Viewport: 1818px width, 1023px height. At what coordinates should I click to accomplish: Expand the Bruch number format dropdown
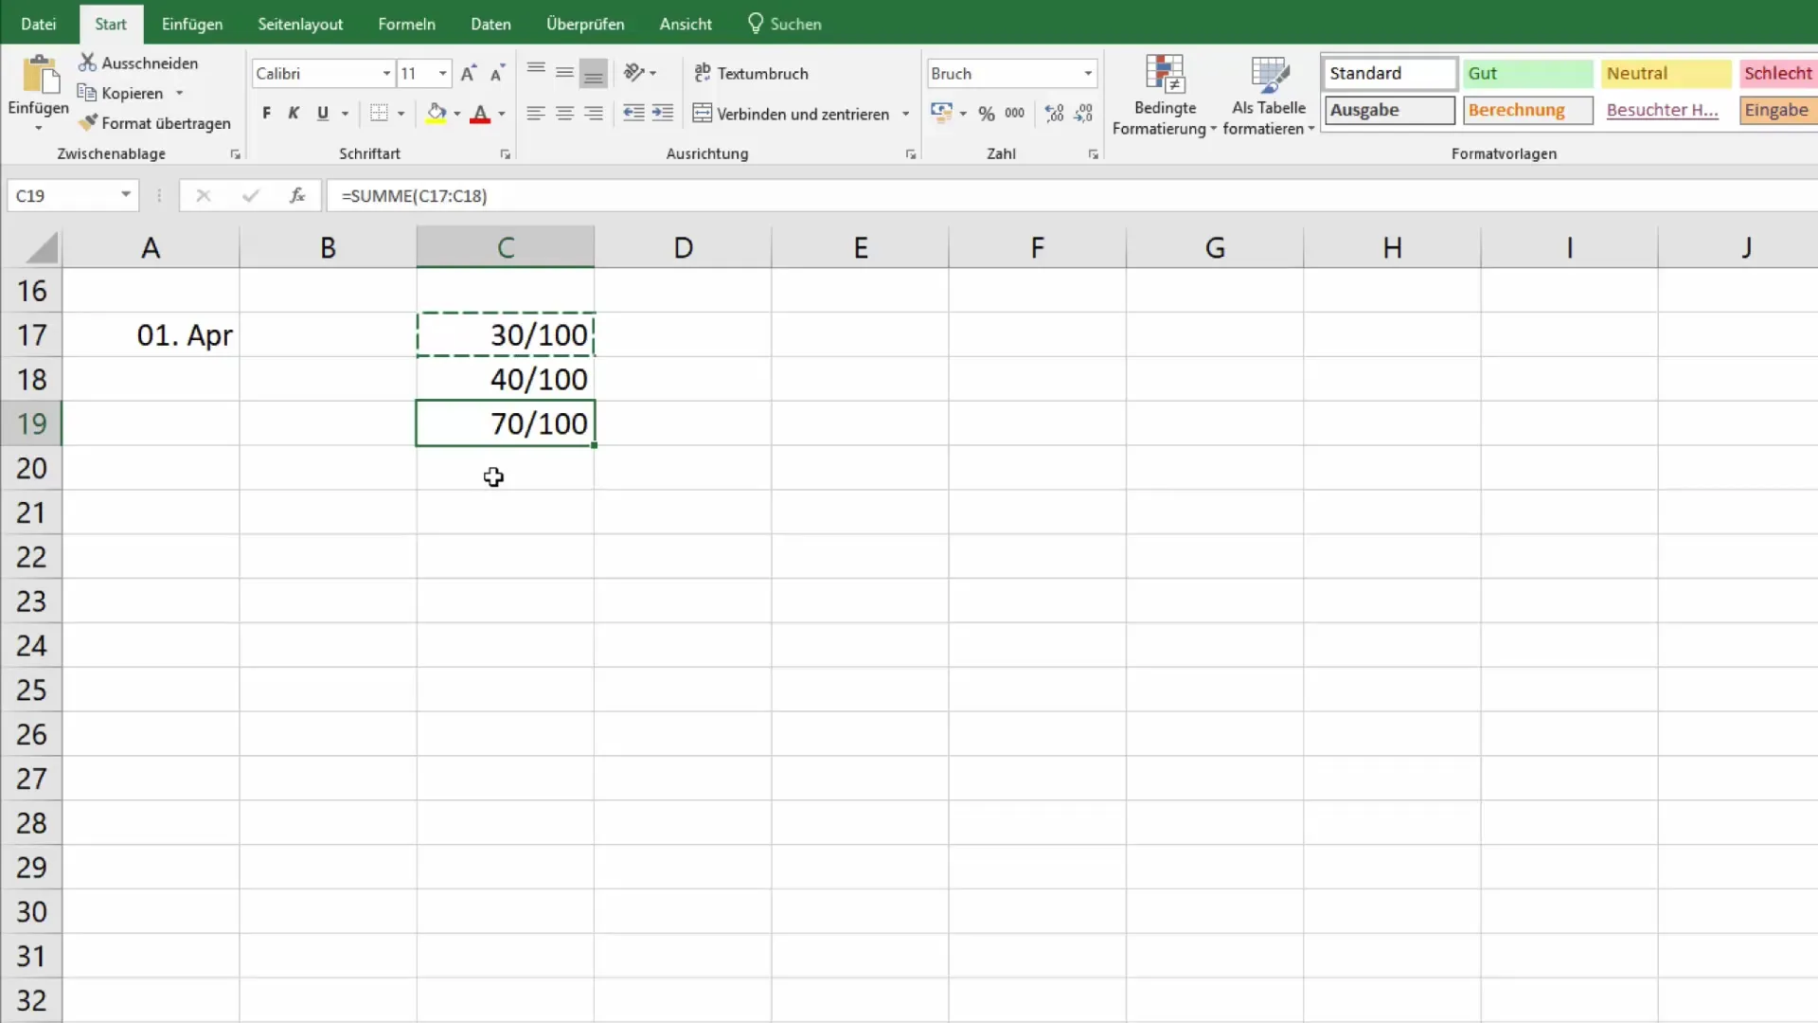(1088, 73)
